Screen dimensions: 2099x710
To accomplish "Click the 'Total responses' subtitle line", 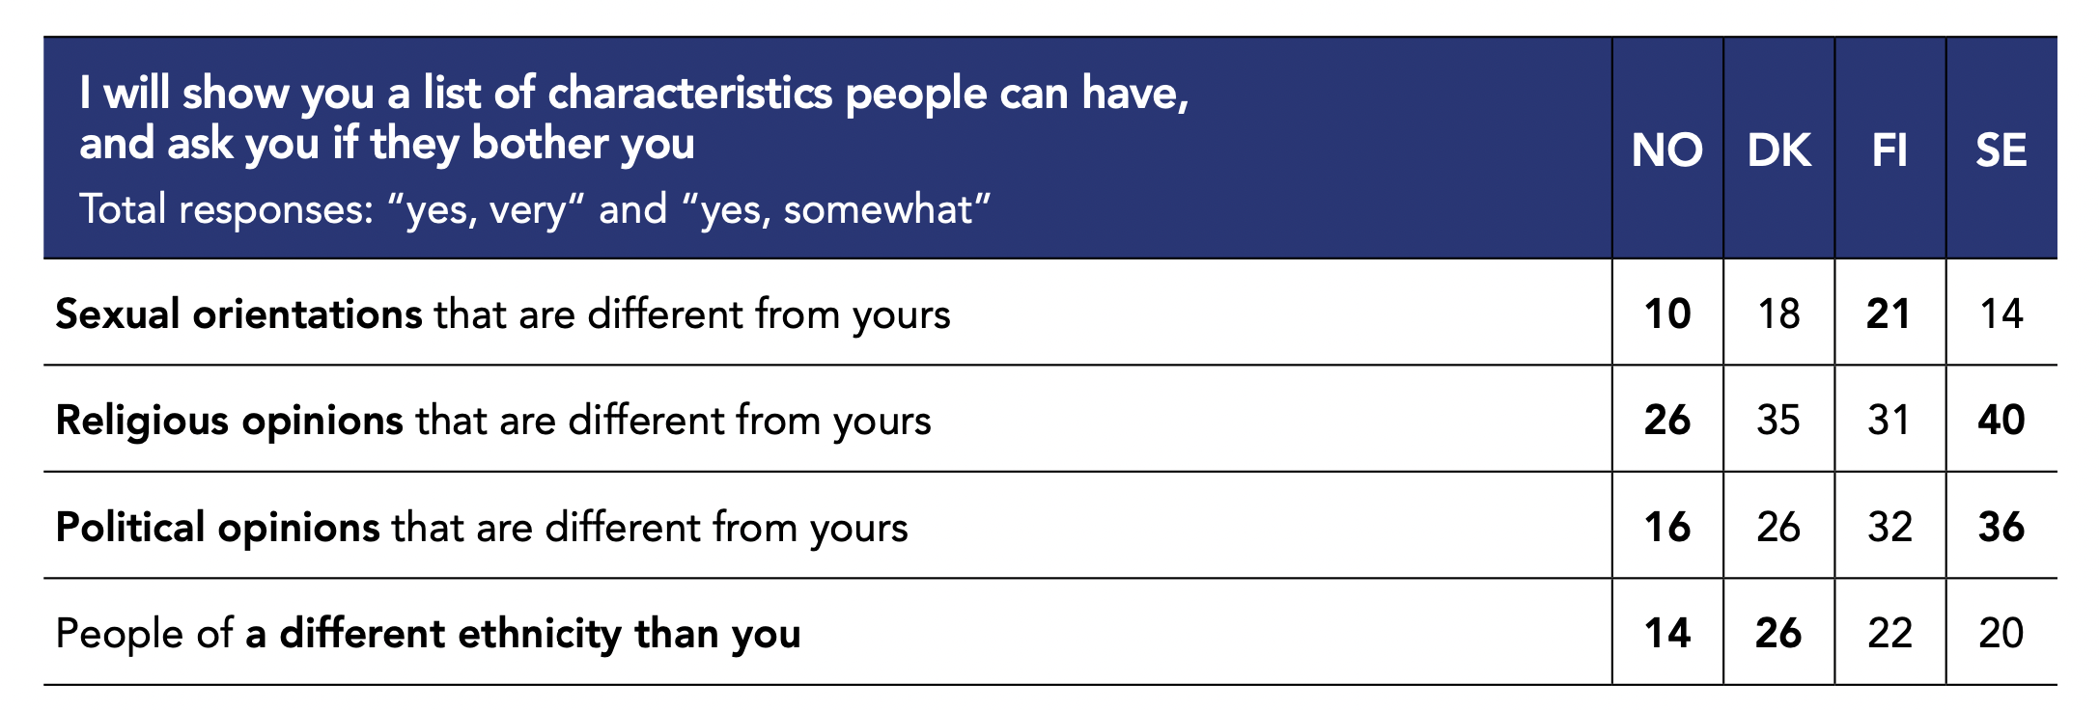I will click(535, 209).
